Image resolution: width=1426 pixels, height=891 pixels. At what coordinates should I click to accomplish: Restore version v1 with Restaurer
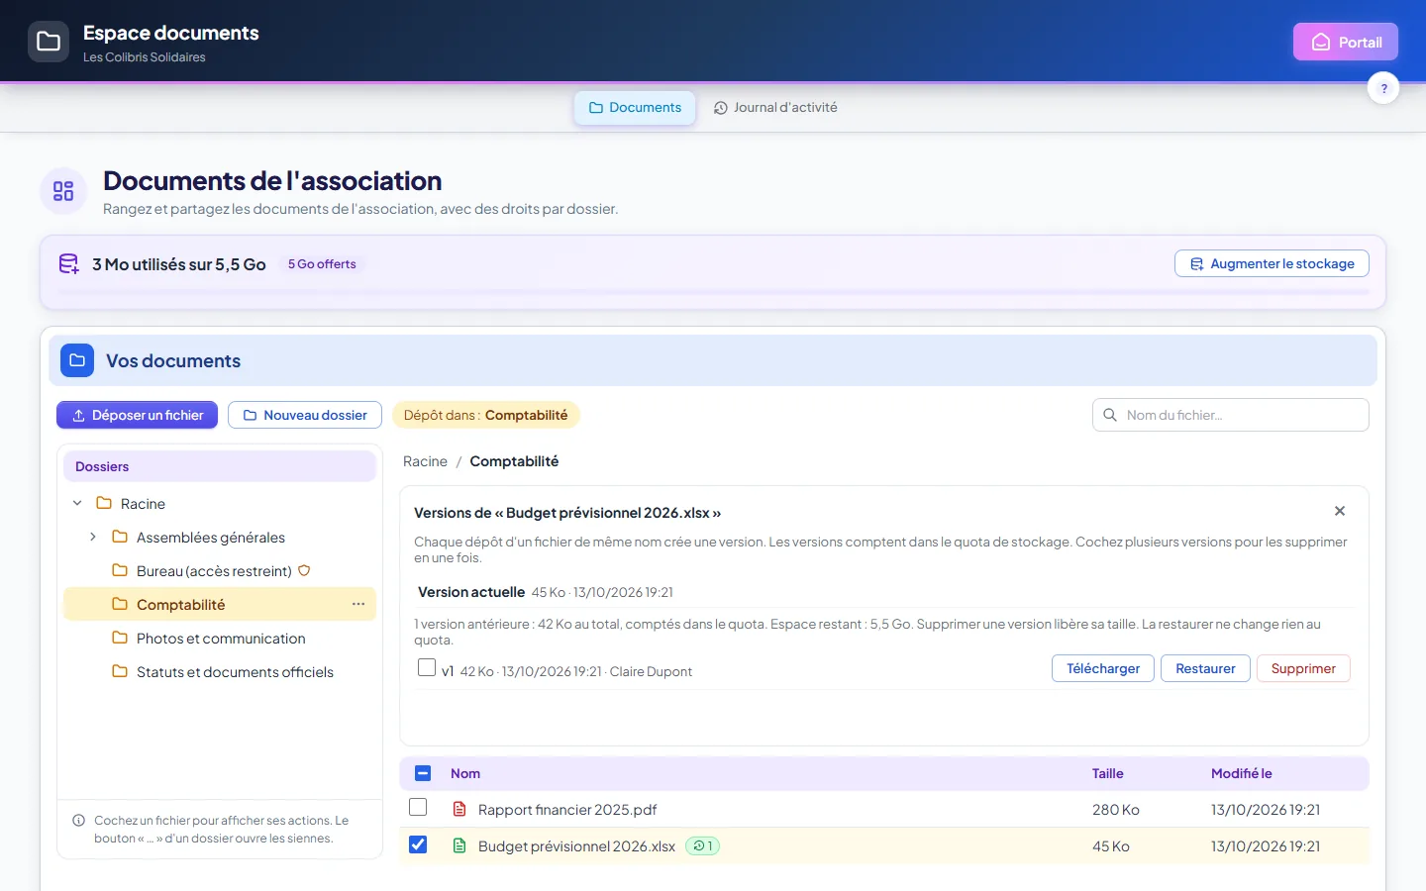click(1205, 668)
